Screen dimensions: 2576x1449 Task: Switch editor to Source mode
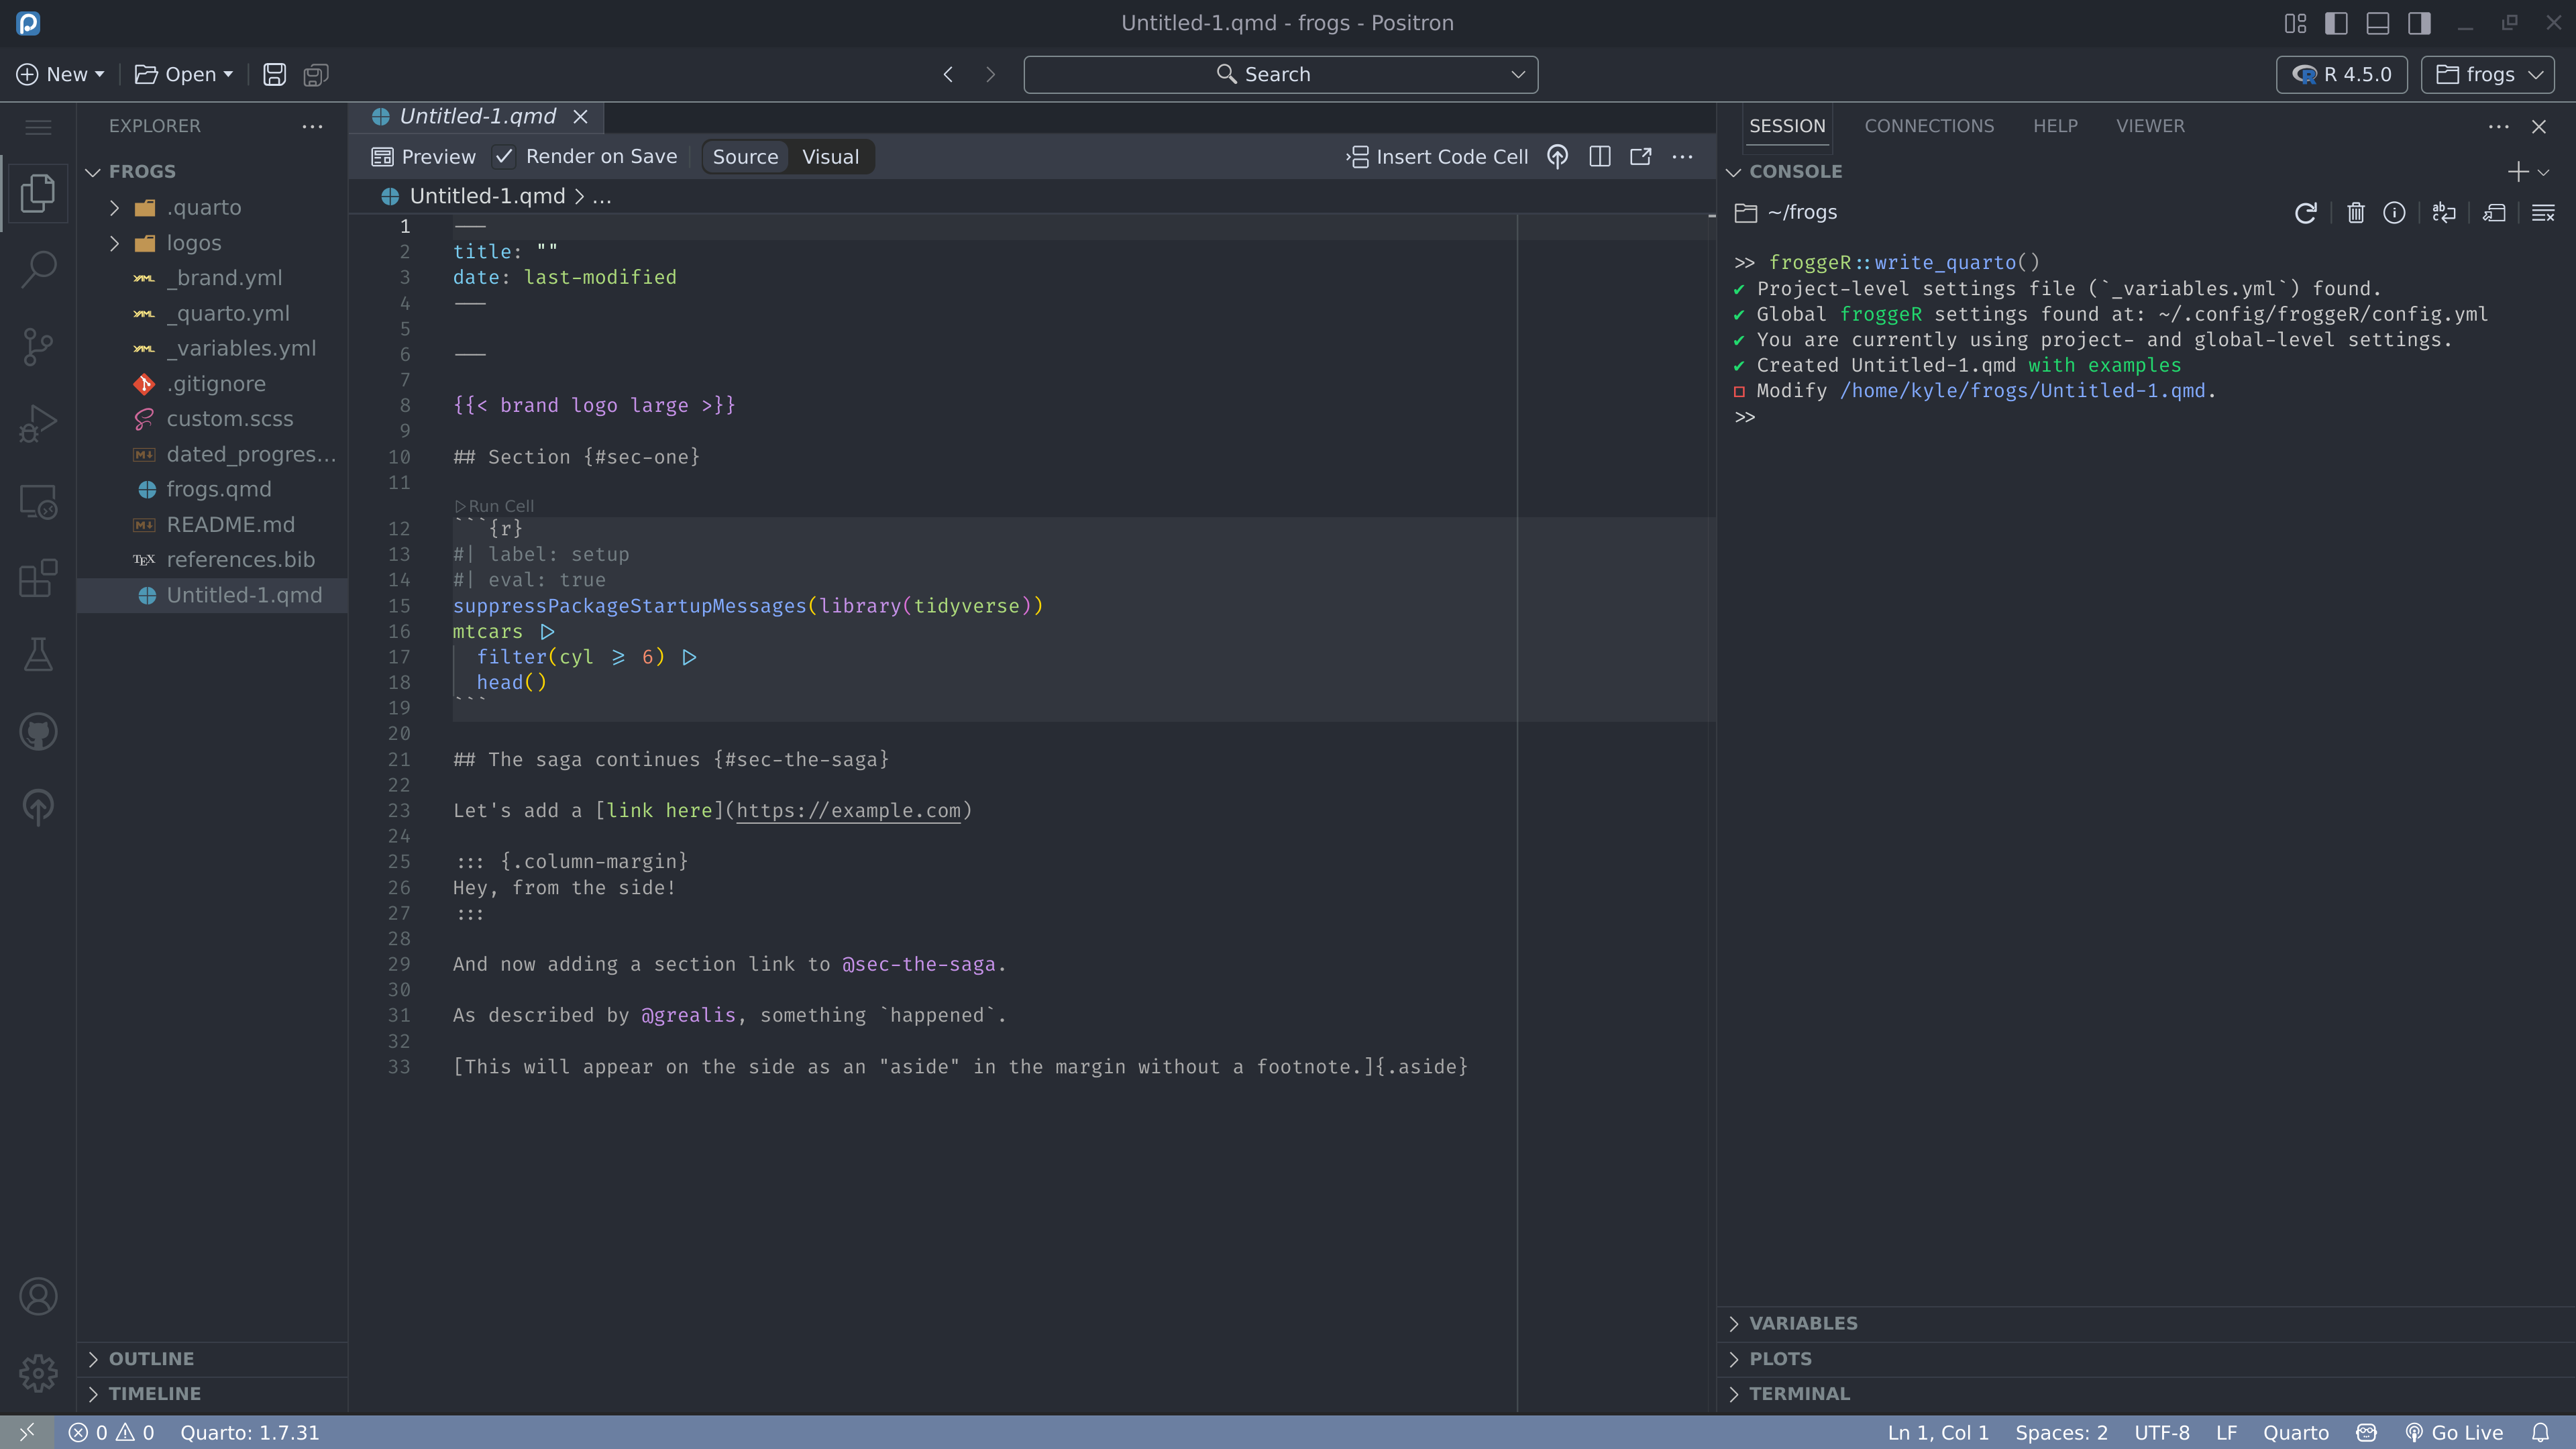[745, 157]
